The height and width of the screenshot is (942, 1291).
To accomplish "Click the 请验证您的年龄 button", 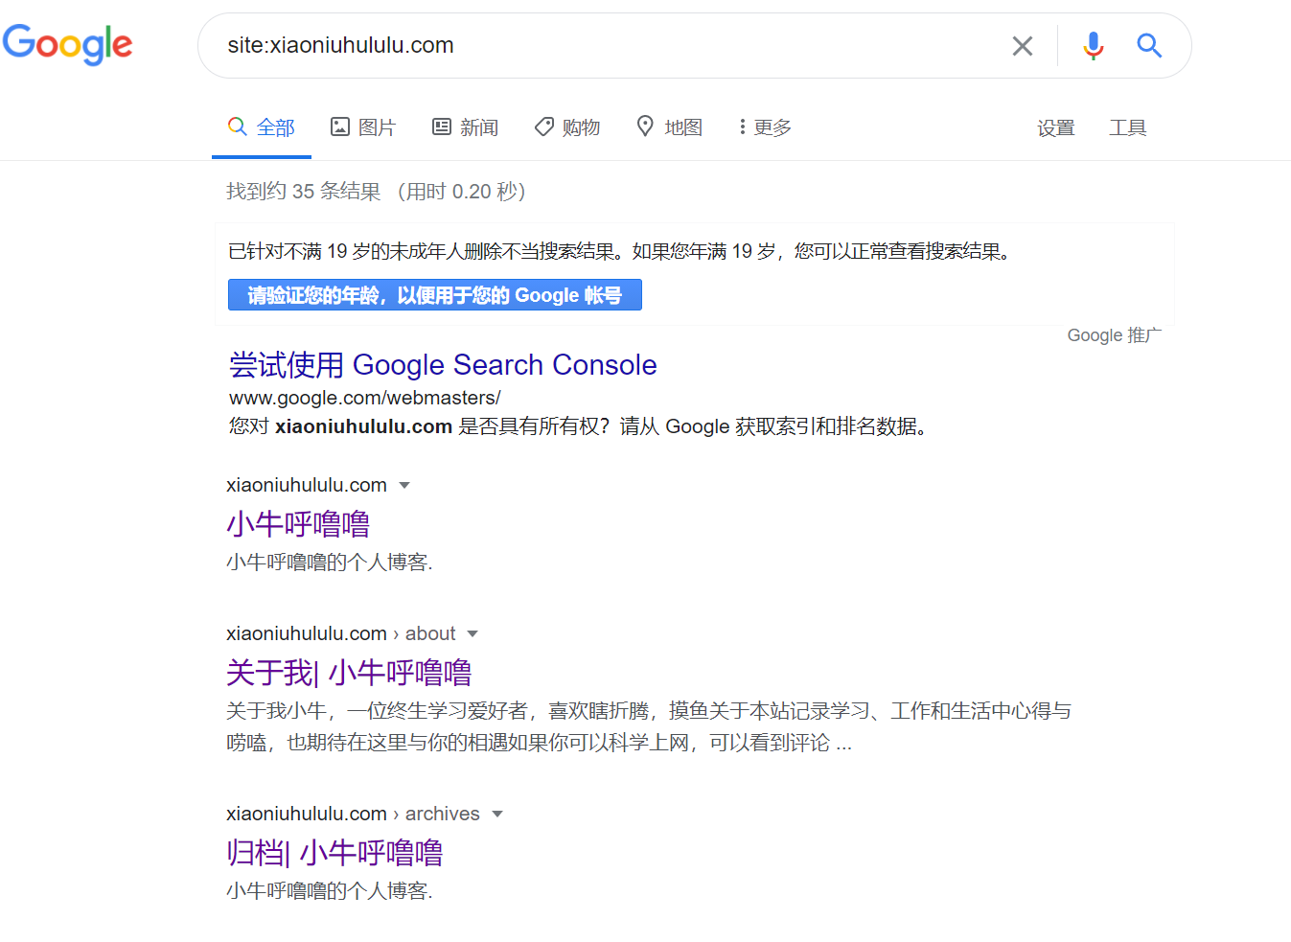I will [435, 295].
